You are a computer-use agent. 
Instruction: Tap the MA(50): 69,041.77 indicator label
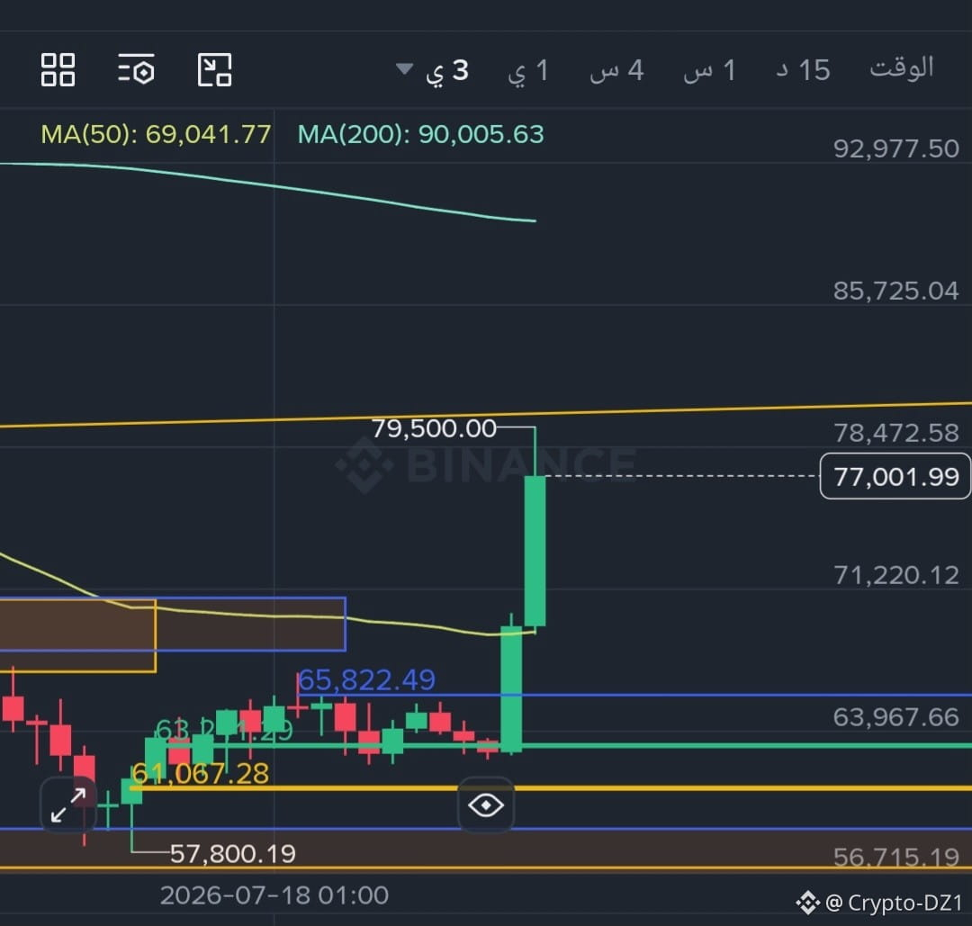click(156, 134)
